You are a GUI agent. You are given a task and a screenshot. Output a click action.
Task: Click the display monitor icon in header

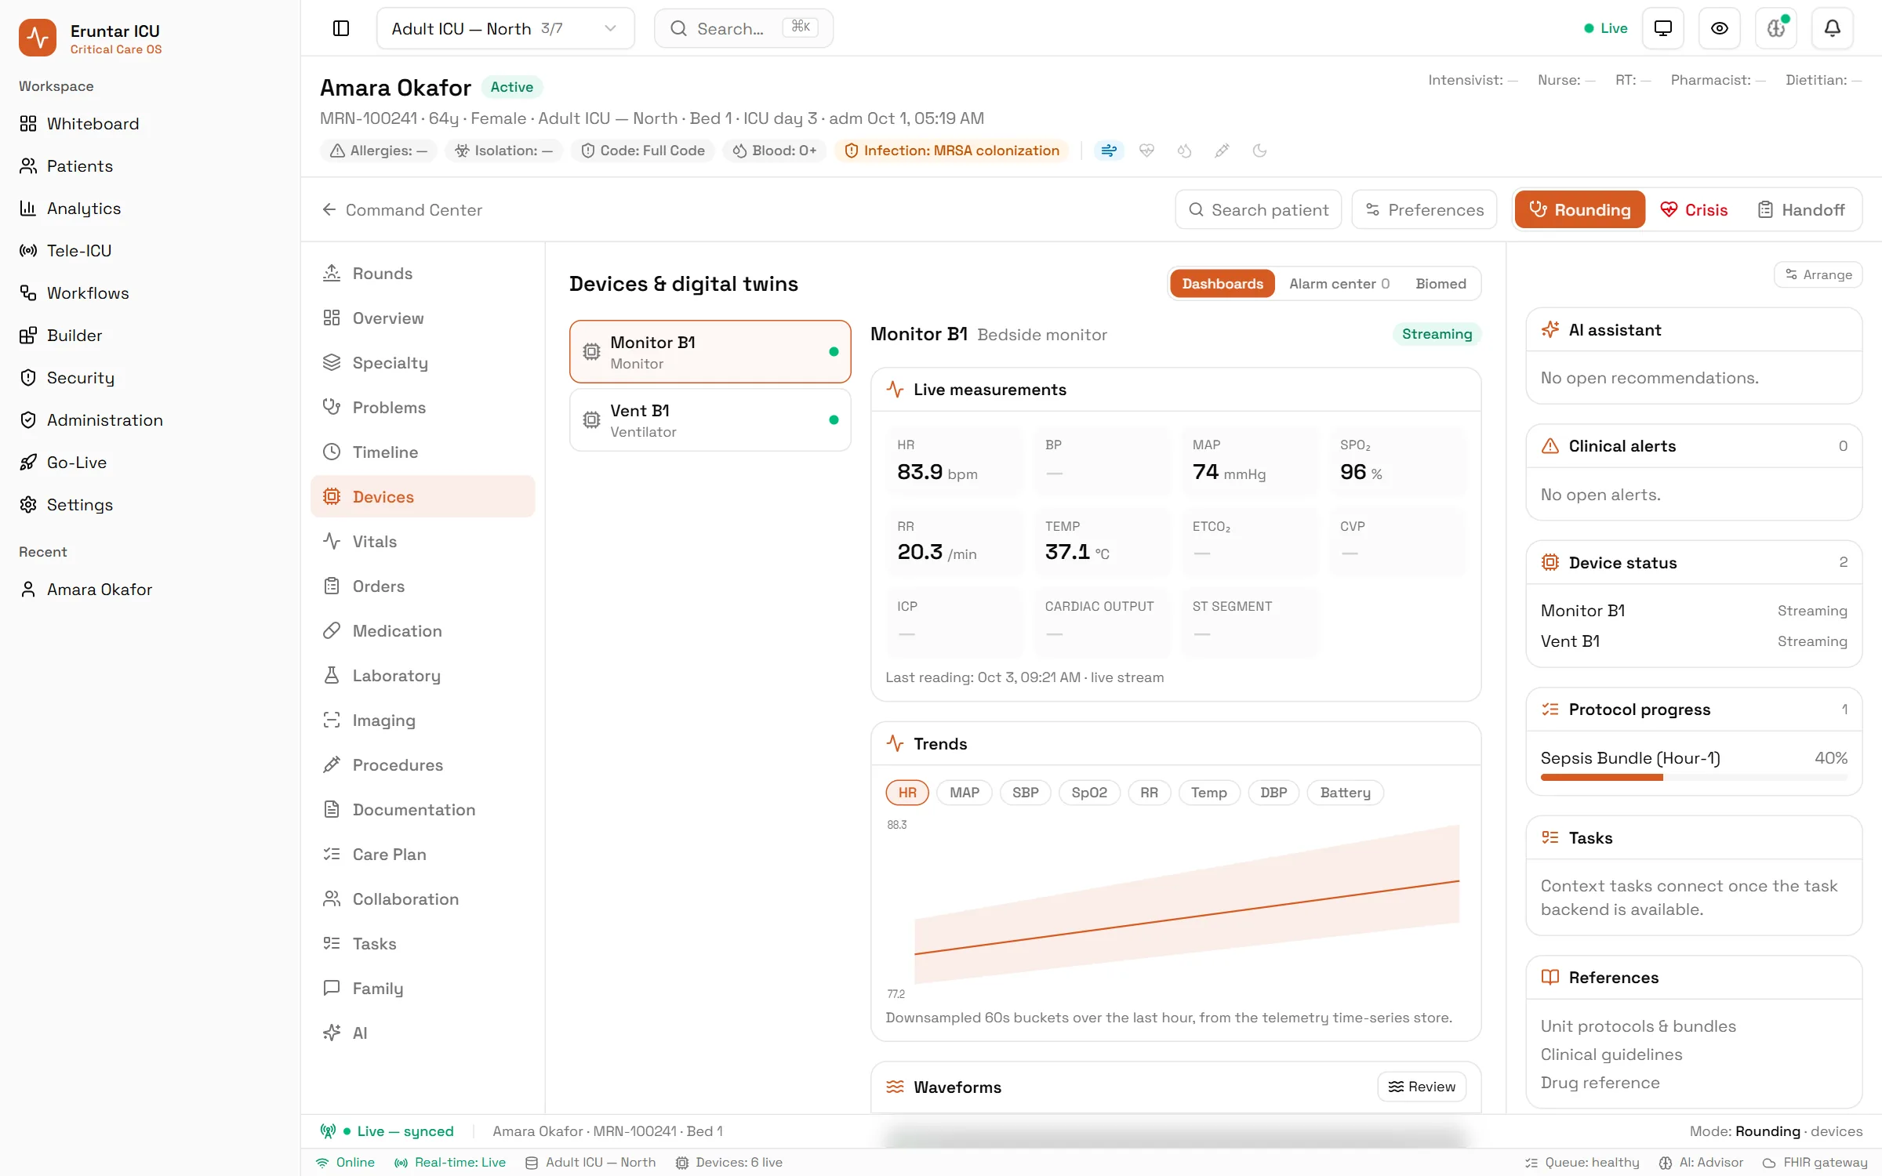coord(1662,28)
